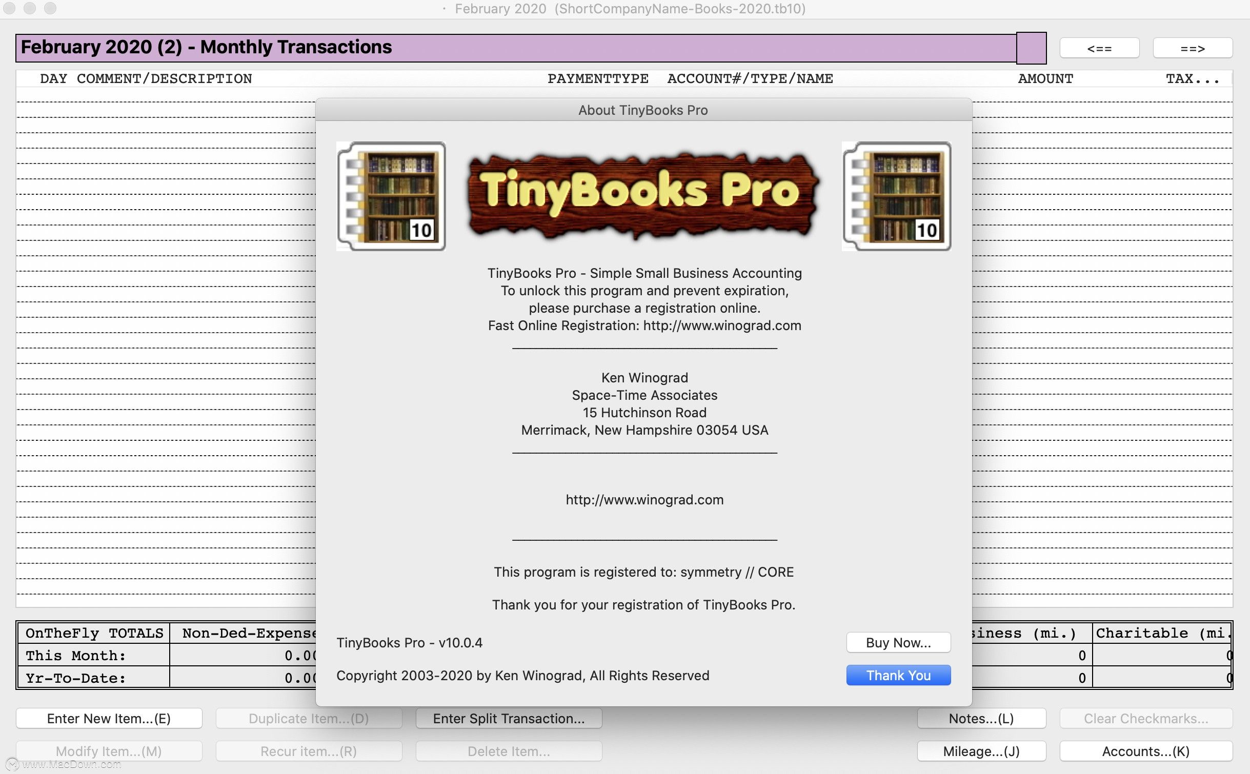Screen dimensions: 1250x774
Task: Open Enter Split Transaction... button
Action: pos(509,718)
